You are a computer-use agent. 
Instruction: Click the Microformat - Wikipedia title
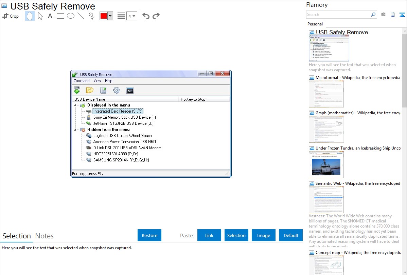pos(358,78)
